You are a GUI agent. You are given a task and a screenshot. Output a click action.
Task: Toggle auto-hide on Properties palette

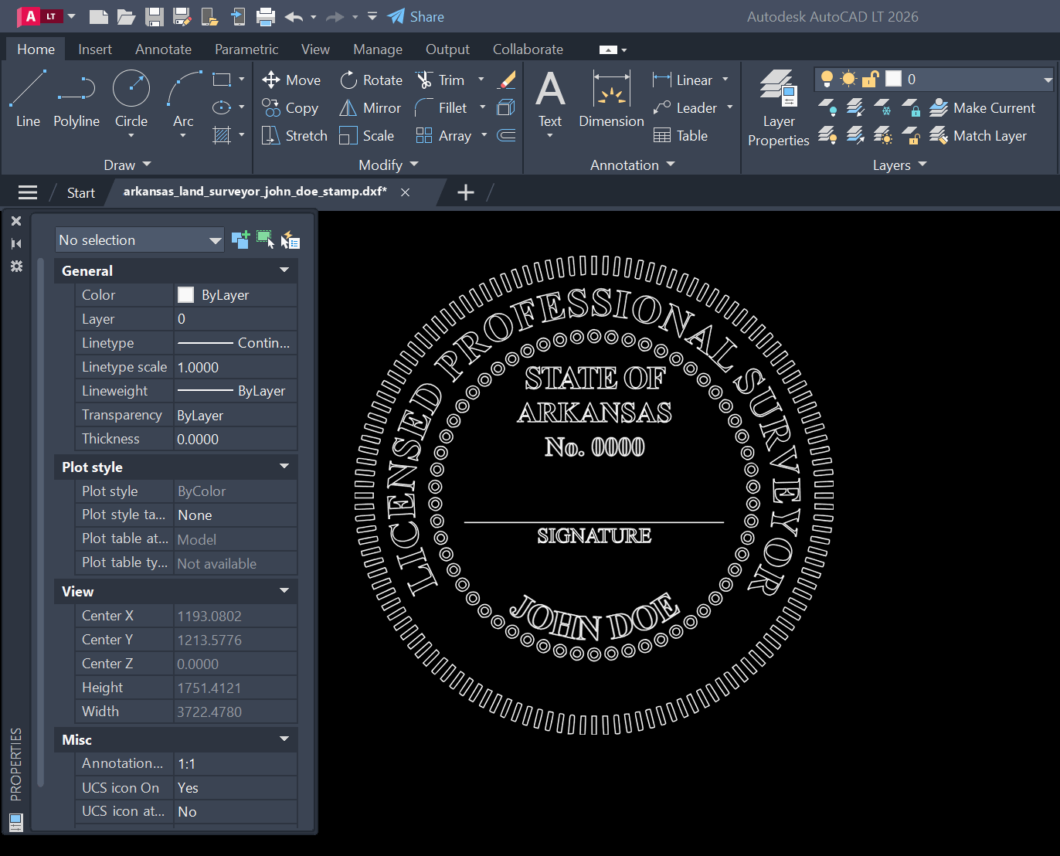[16, 243]
